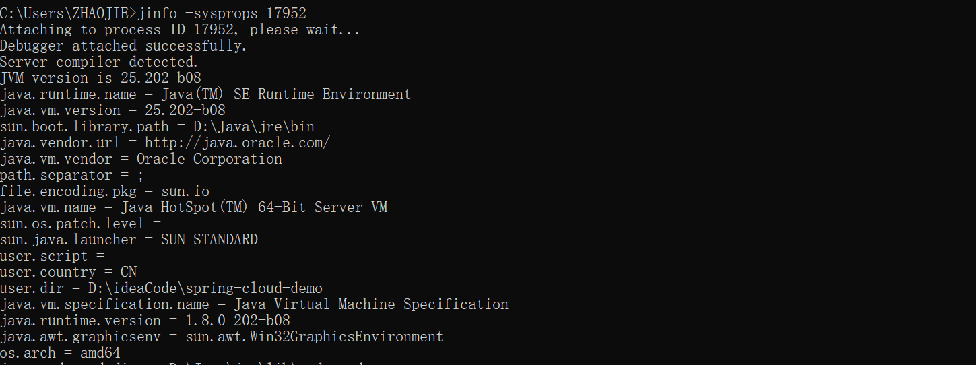The width and height of the screenshot is (976, 365).
Task: Click the 1.8.0_202-b08 runtime version value
Action: click(x=238, y=321)
